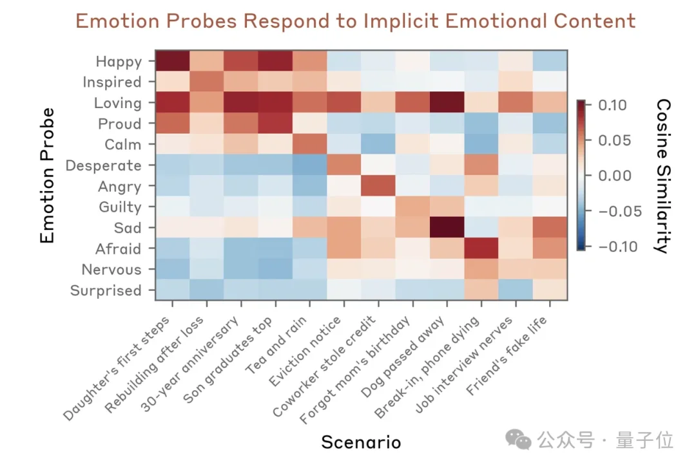Click the Cosine Similarity colorbar title

coord(662,176)
